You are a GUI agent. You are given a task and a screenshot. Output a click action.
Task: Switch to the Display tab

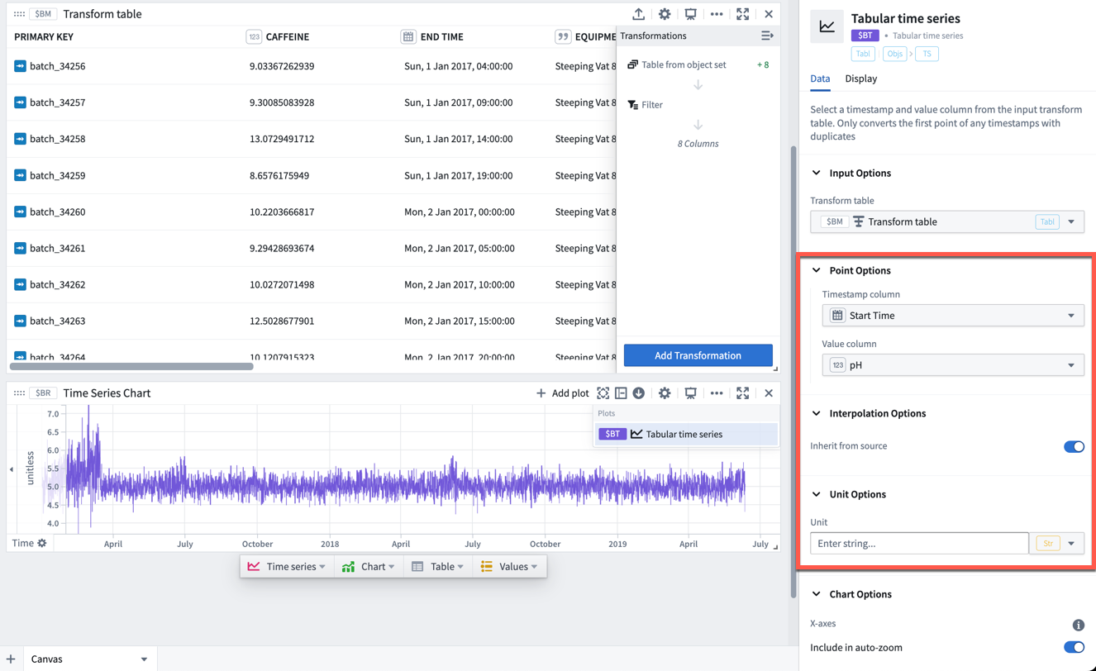860,79
